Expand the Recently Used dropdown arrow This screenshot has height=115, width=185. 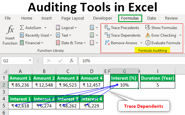pos(51,35)
